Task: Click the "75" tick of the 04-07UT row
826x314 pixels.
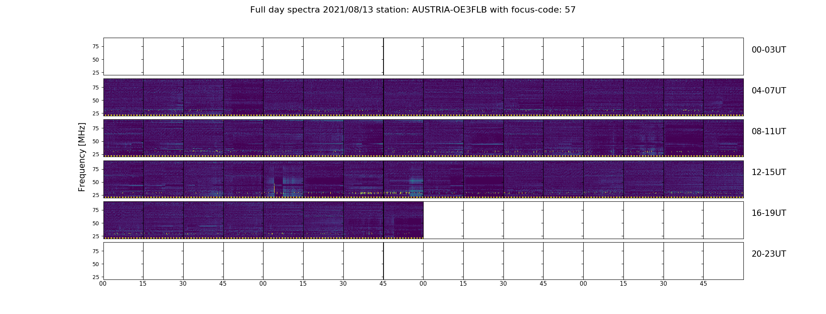Action: tap(96, 88)
